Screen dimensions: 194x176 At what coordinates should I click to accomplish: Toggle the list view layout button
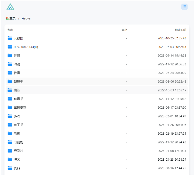(184, 7)
